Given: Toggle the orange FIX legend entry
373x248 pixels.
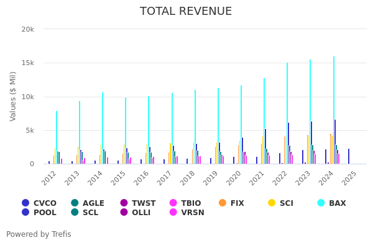Looking at the screenshot, I should (x=231, y=203).
